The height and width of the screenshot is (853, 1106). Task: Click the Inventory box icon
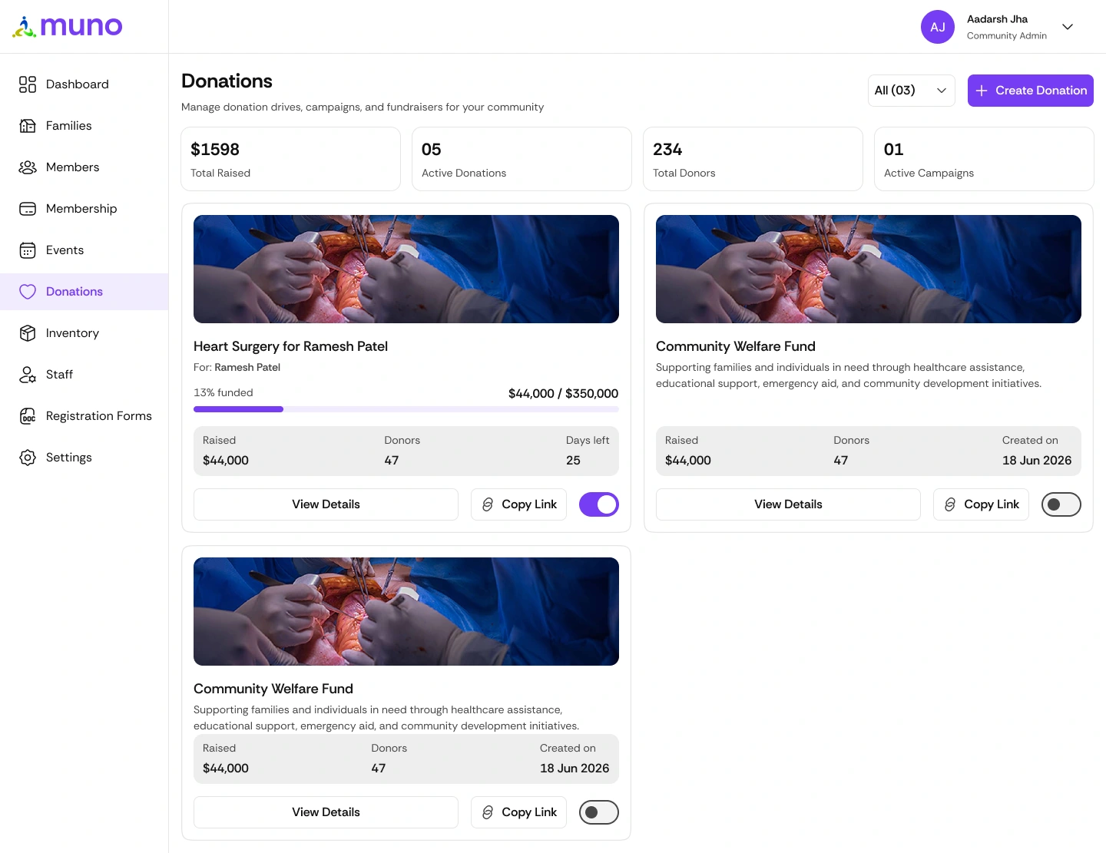(x=28, y=333)
